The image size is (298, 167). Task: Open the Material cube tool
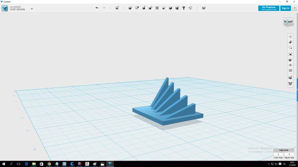204,8
